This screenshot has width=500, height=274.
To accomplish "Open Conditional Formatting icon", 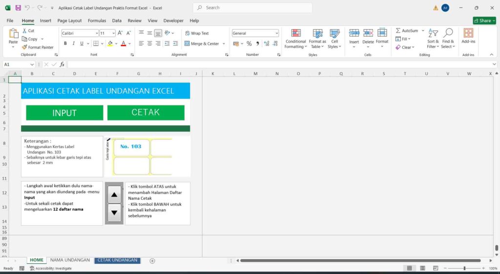I will coord(296,33).
